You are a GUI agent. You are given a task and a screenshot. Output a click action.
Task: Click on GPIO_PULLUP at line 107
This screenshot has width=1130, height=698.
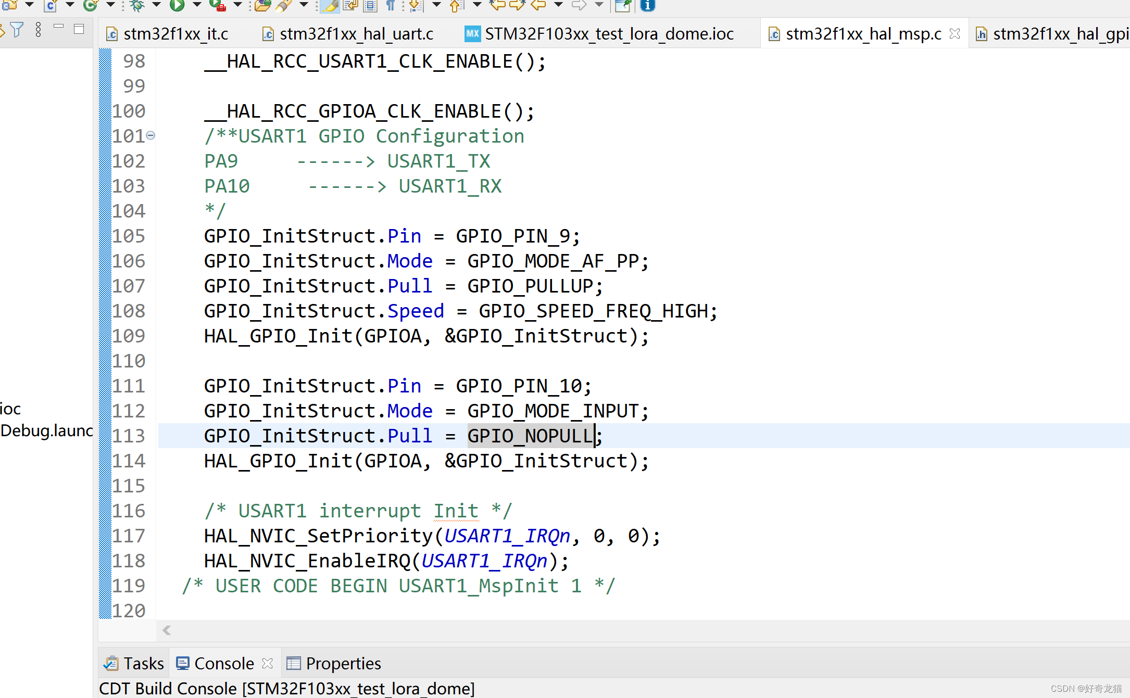pos(530,286)
